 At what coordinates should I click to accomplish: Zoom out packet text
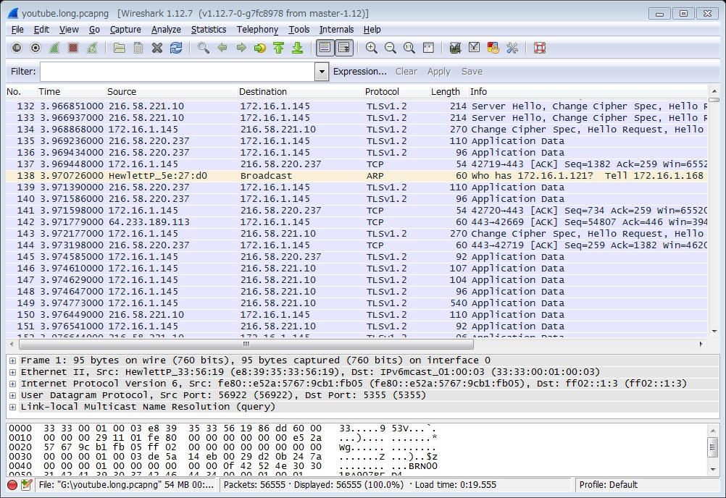point(391,48)
